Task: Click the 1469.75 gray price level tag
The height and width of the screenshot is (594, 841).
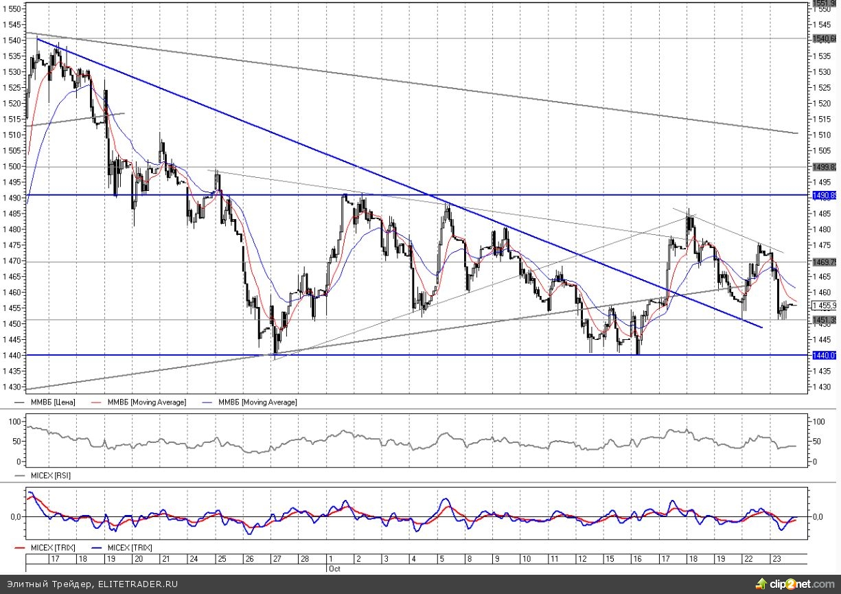Action: click(x=824, y=262)
